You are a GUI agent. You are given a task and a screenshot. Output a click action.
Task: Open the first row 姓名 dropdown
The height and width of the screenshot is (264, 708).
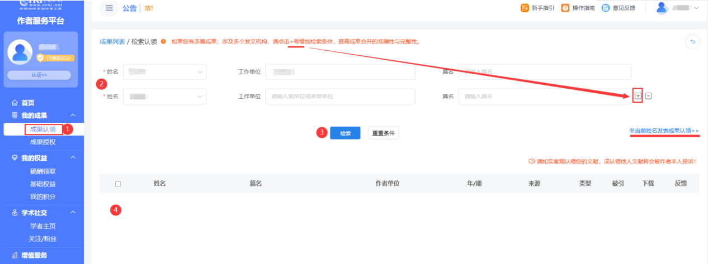pyautogui.click(x=164, y=72)
